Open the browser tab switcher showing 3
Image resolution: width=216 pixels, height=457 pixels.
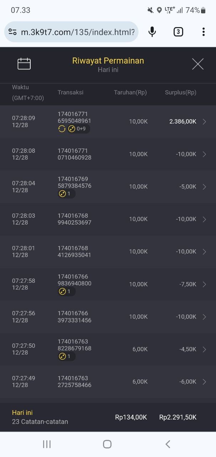click(178, 32)
